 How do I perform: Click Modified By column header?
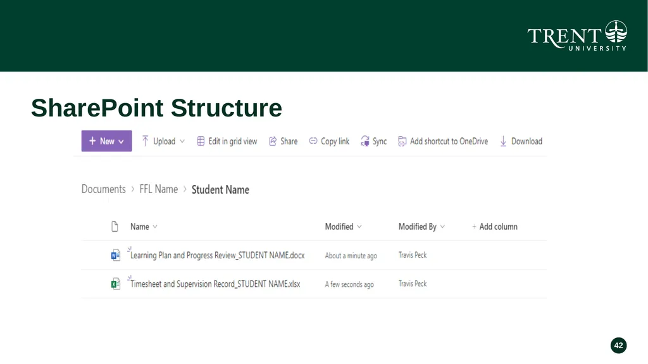pyautogui.click(x=418, y=226)
